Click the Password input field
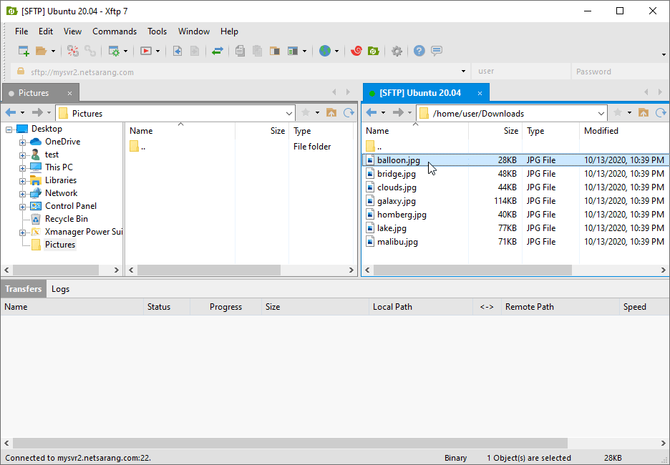Screen dimensions: 670x465 [619, 72]
